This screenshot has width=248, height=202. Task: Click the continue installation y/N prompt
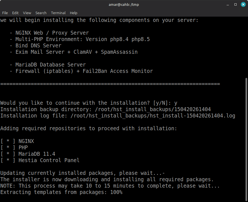(89, 103)
